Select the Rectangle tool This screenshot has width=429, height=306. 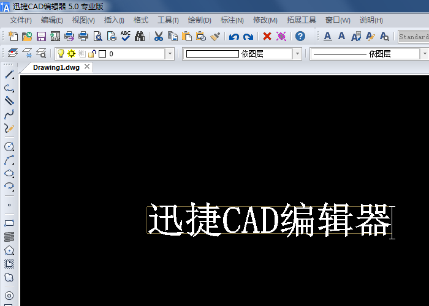pyautogui.click(x=9, y=223)
